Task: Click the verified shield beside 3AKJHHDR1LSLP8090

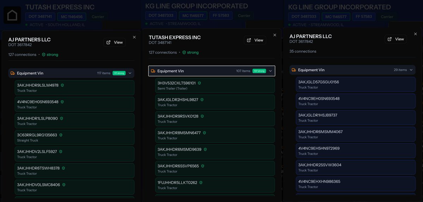Action: pos(62,118)
